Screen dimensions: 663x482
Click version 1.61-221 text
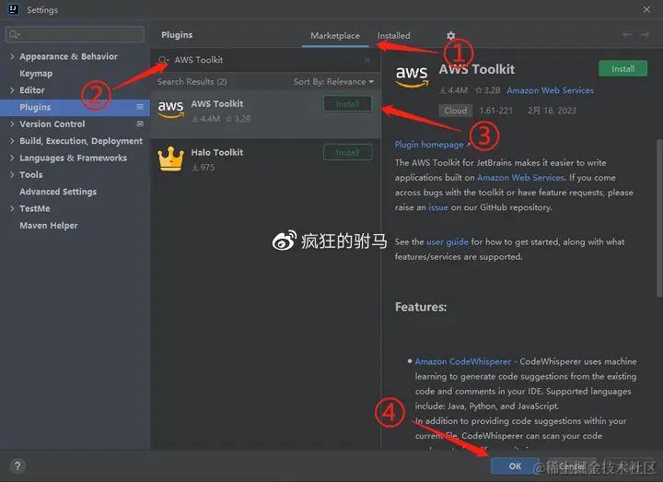pyautogui.click(x=495, y=111)
